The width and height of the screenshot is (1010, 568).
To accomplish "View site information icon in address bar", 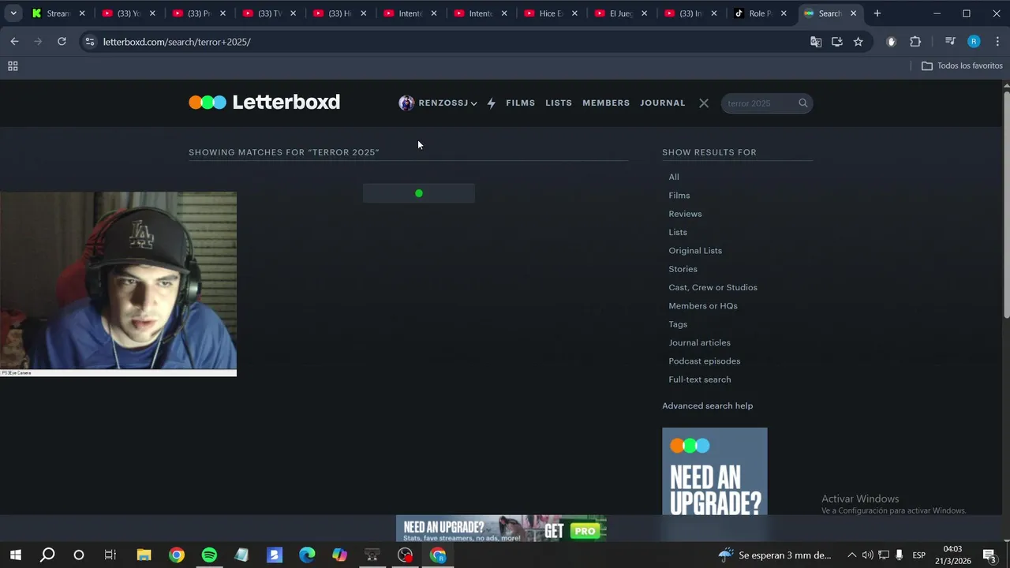I will click(x=89, y=42).
